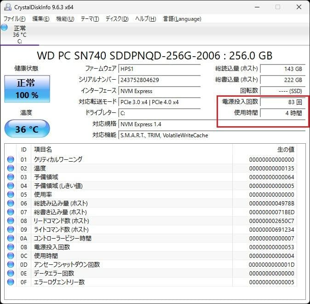Click raw value 000000004978B
Screen dimensions: 310x304
(x=272, y=204)
